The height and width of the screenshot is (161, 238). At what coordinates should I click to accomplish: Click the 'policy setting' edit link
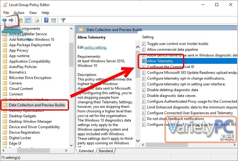click(95, 47)
